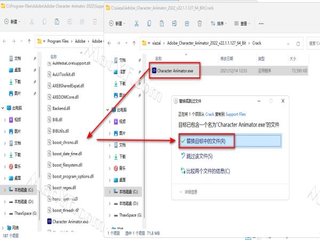Select Character Animator.exe in the Crack folder
320x240 pixels.
coord(176,70)
